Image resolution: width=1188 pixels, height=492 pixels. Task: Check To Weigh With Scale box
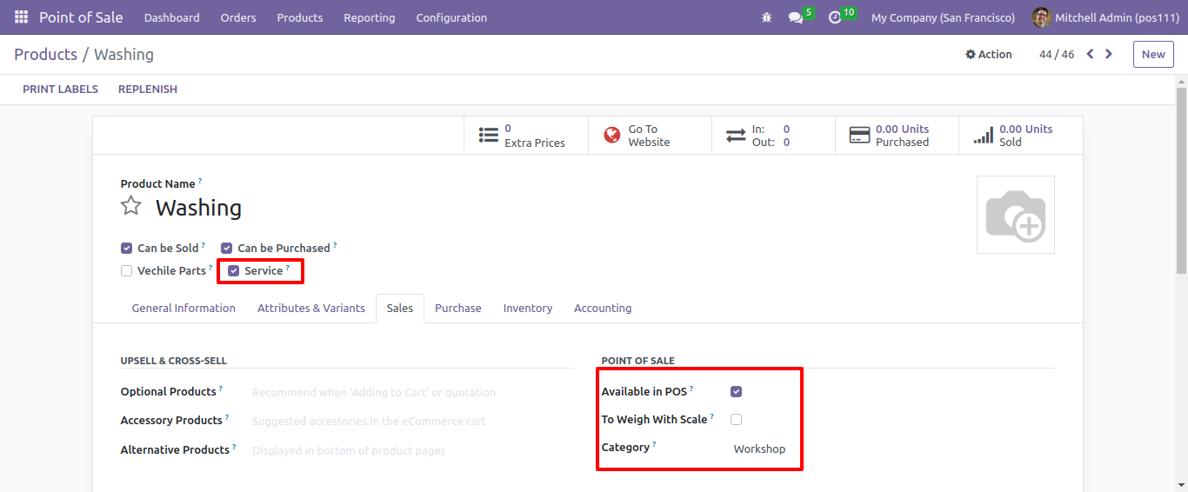tap(737, 420)
